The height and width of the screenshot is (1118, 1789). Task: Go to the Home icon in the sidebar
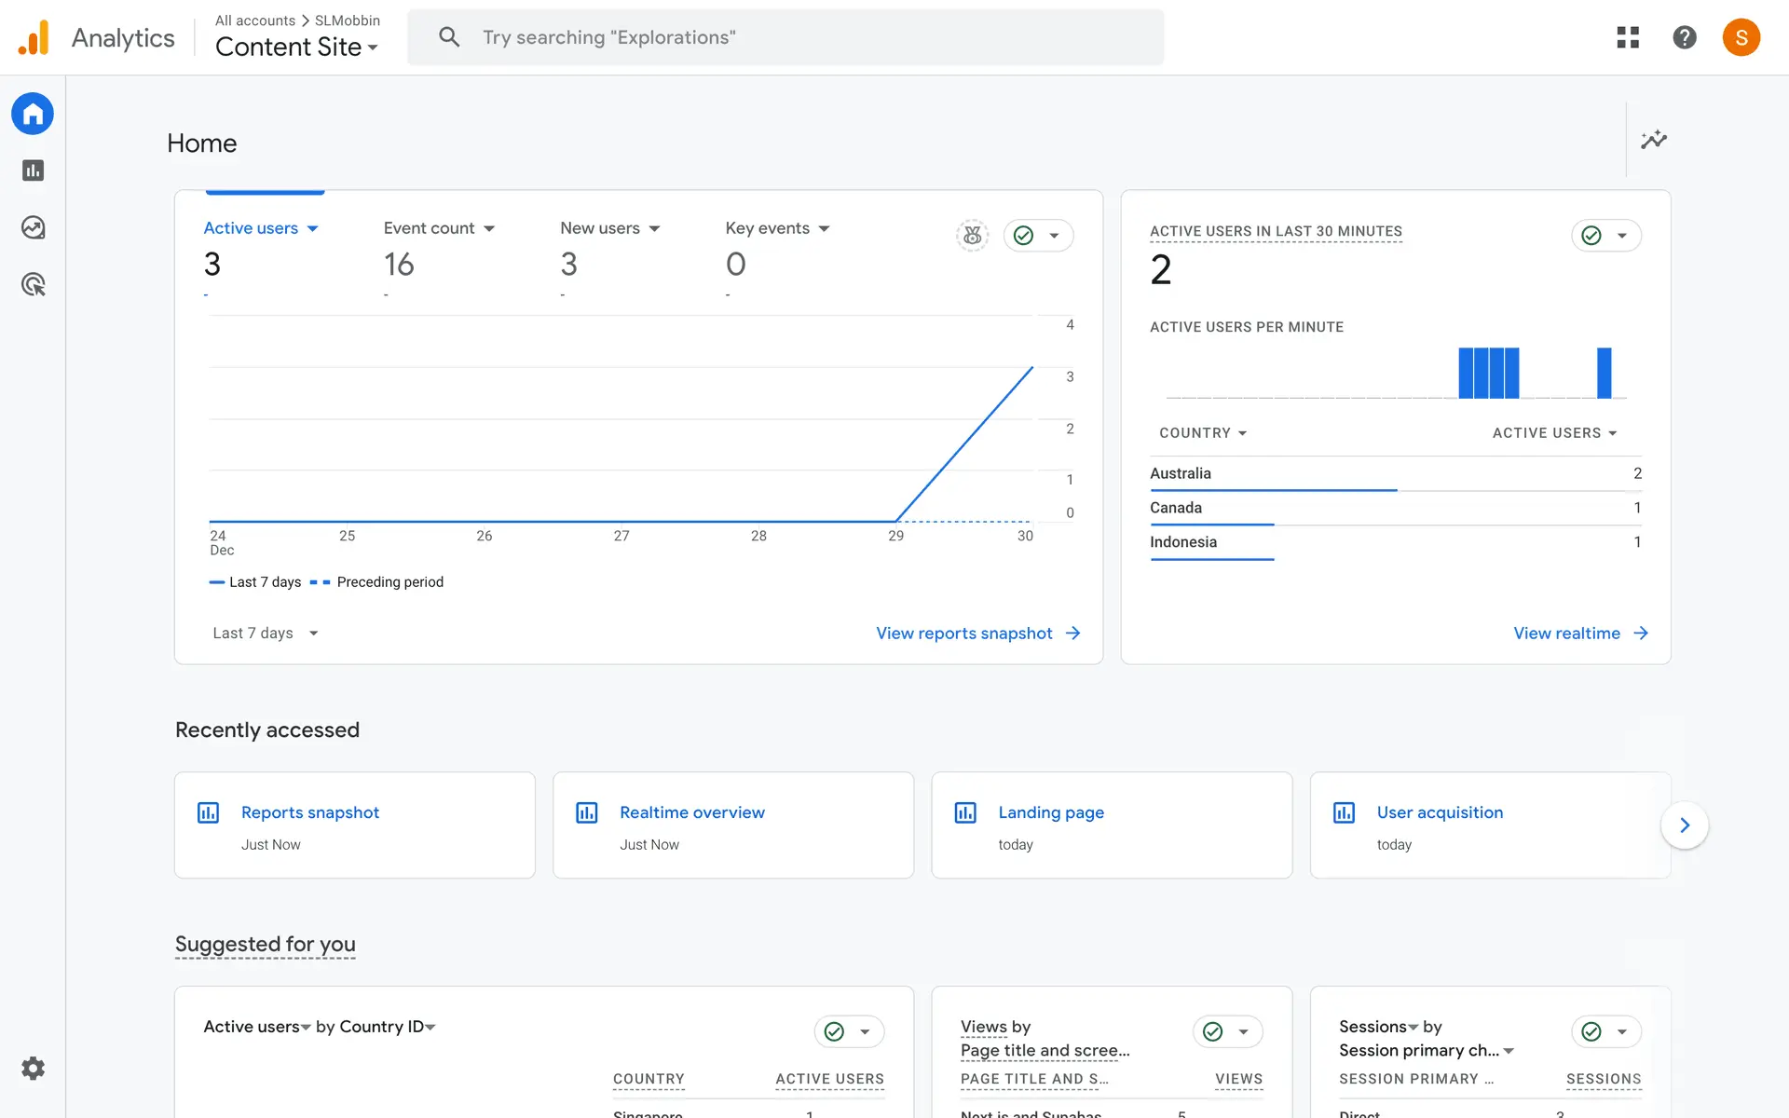click(34, 114)
